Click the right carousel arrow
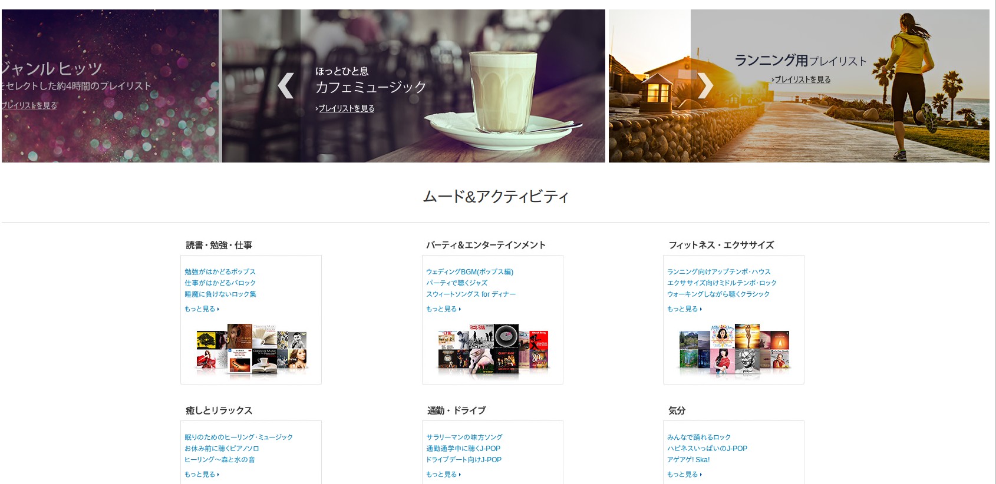The width and height of the screenshot is (996, 484). pyautogui.click(x=705, y=85)
